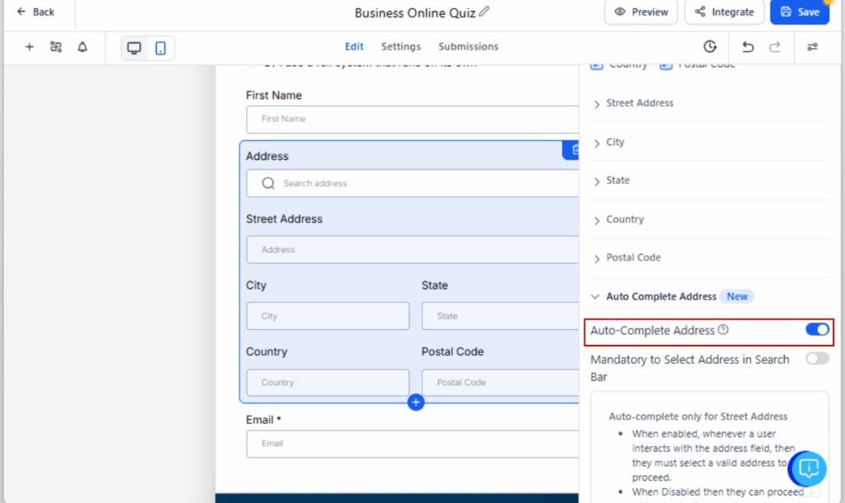Click the blue plus to add a field

tap(416, 402)
